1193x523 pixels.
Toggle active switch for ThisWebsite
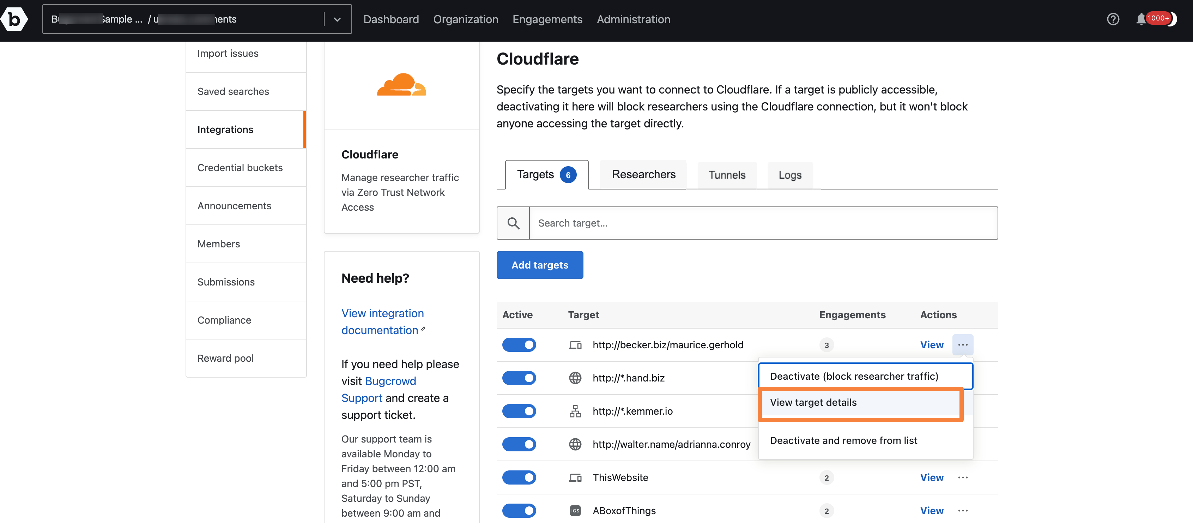pyautogui.click(x=519, y=477)
